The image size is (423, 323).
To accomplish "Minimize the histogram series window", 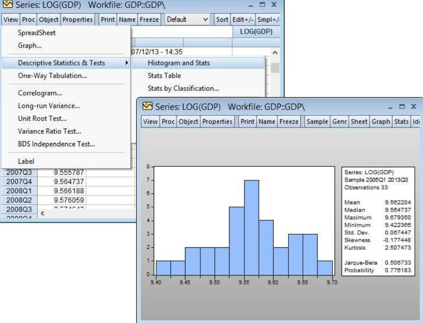I will [390, 108].
